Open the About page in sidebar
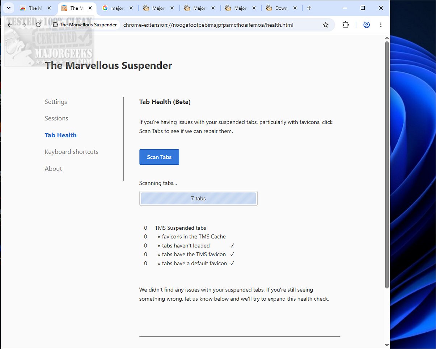 (53, 169)
